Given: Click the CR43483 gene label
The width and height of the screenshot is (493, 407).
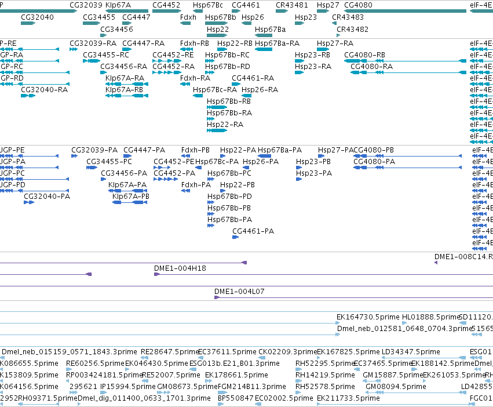Looking at the screenshot, I should coord(348,17).
